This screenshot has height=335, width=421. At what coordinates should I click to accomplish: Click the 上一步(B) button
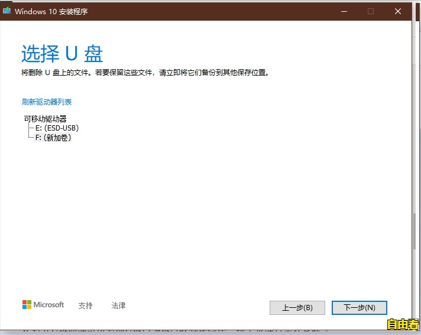[x=297, y=308]
